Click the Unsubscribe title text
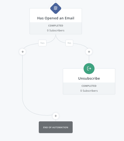This screenshot has height=141, width=124. (x=89, y=79)
